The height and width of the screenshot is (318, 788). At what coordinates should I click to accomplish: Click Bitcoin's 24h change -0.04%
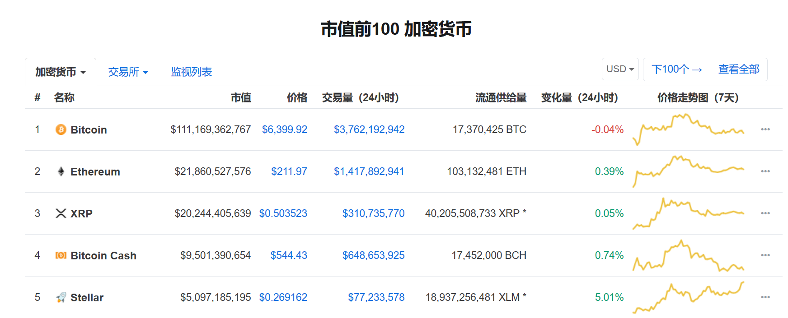tap(608, 129)
